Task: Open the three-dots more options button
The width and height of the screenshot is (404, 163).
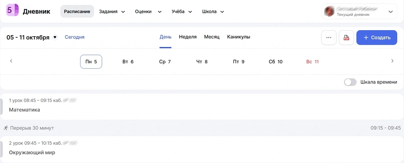Action: pyautogui.click(x=329, y=38)
